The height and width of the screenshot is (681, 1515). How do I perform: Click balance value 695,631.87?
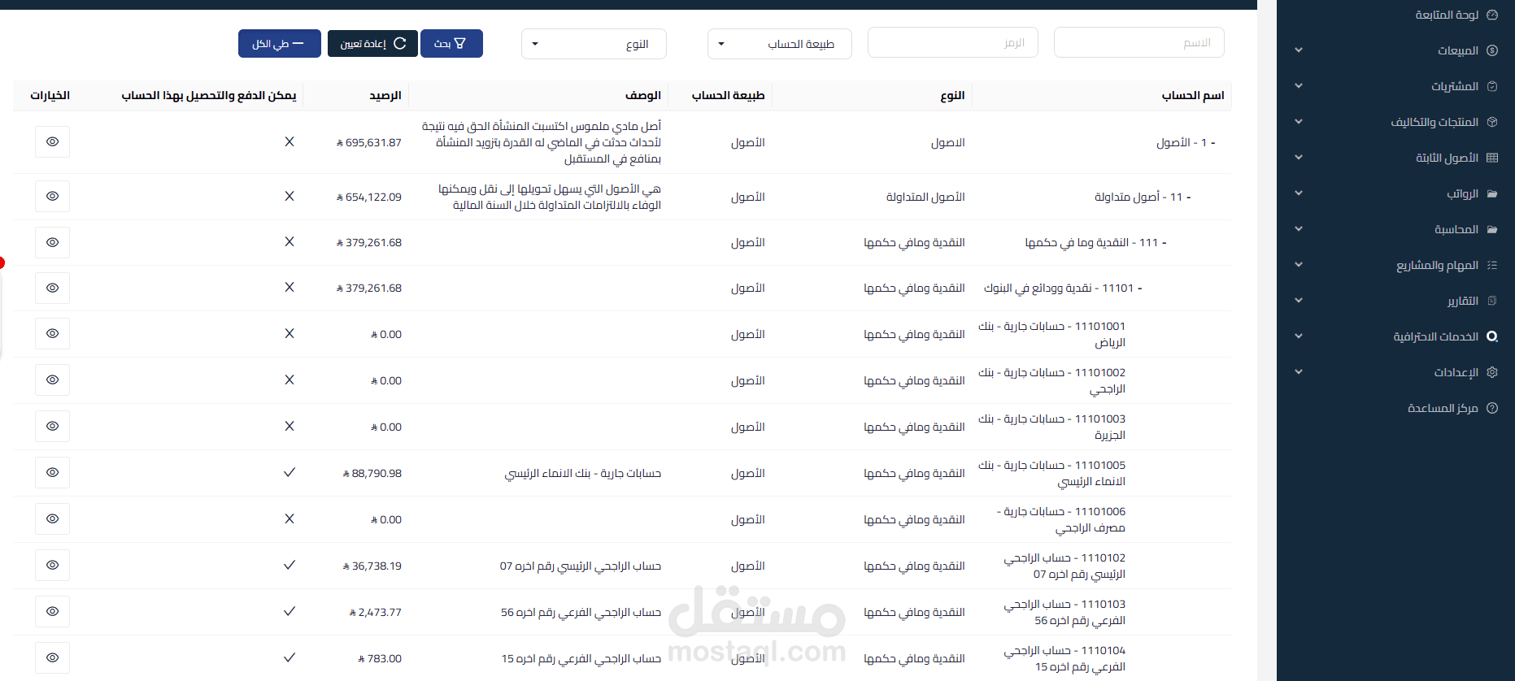coord(368,142)
